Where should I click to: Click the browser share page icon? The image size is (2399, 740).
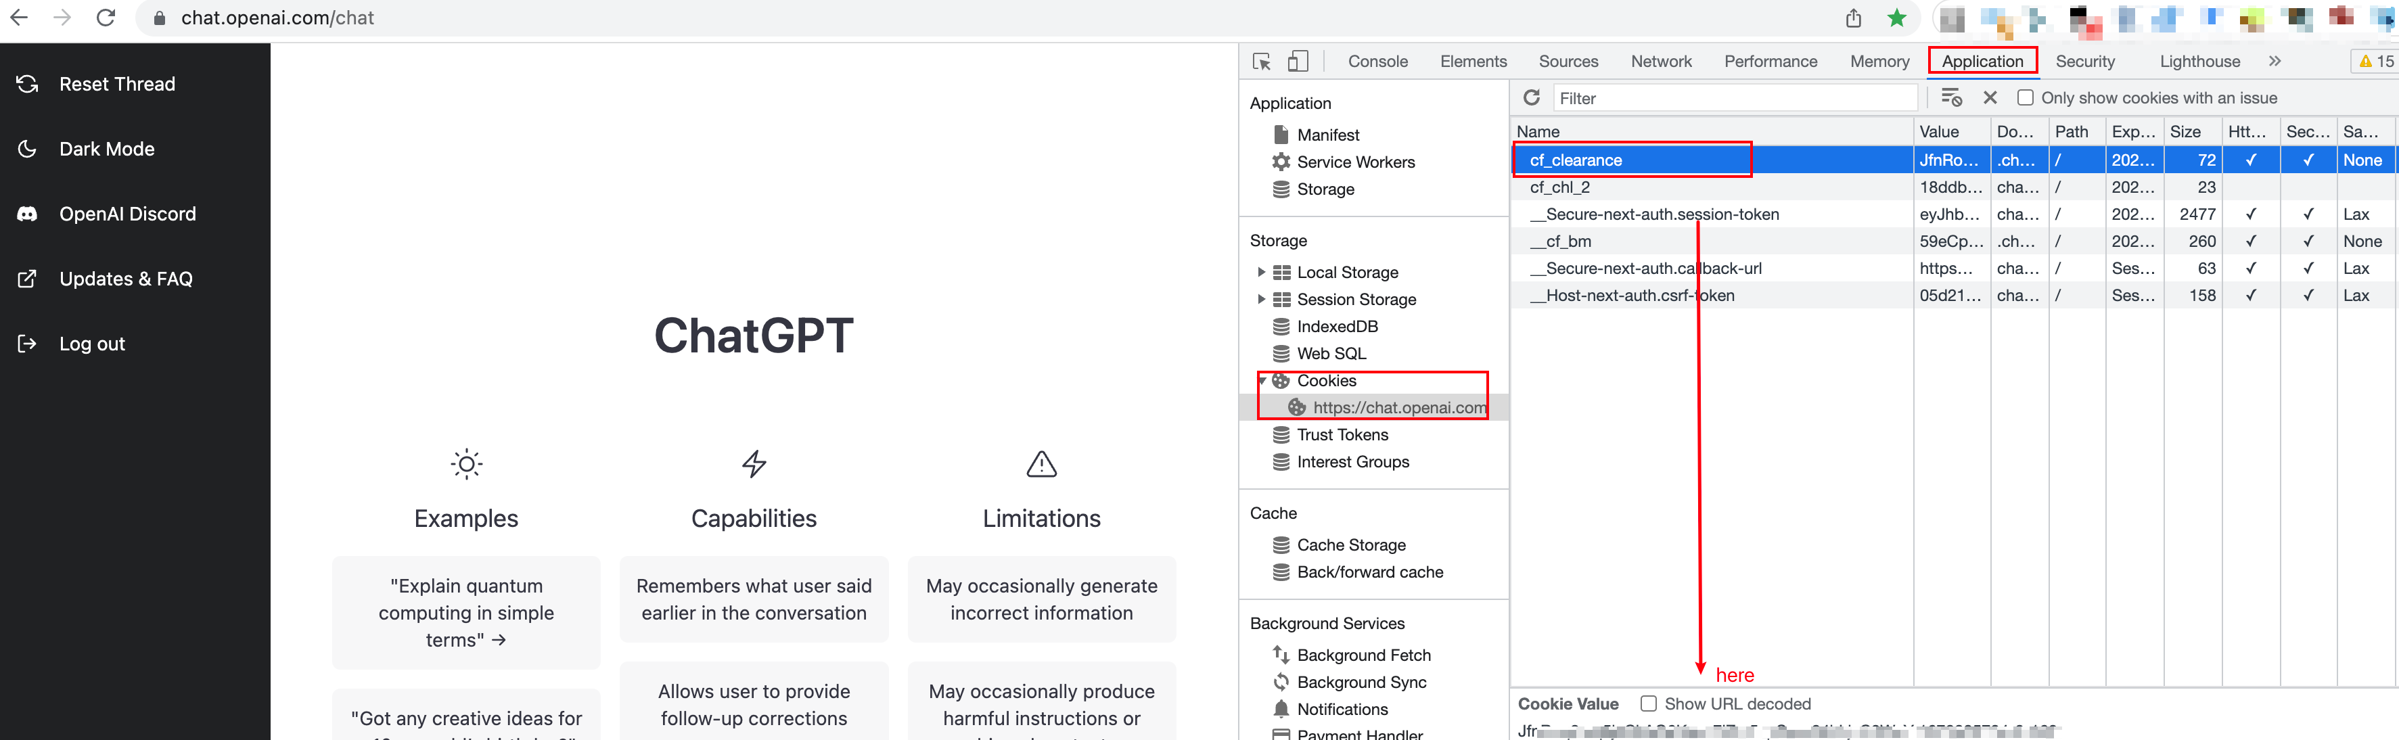(1853, 18)
